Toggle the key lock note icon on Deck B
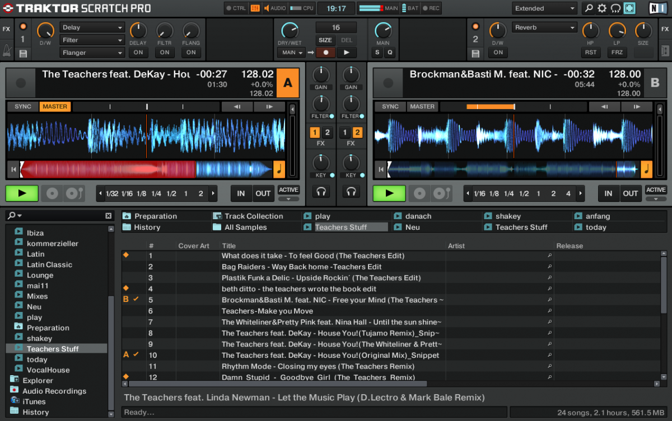This screenshot has width=672, height=421. [646, 169]
